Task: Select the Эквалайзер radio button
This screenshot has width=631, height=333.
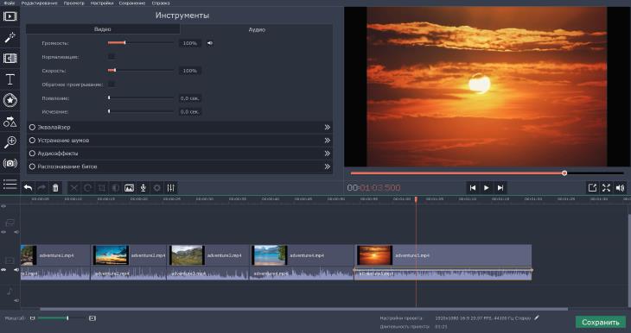Action: coord(32,127)
